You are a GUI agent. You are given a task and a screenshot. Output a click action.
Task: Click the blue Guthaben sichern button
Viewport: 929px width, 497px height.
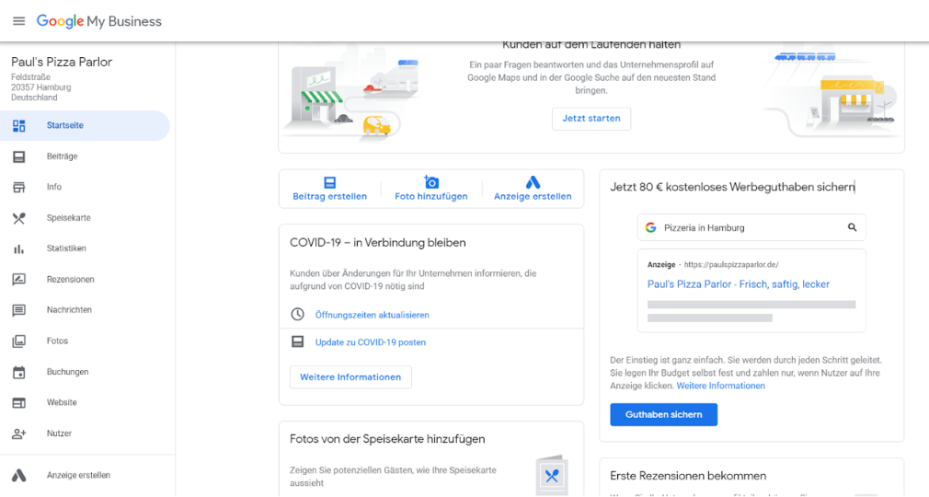pos(663,414)
